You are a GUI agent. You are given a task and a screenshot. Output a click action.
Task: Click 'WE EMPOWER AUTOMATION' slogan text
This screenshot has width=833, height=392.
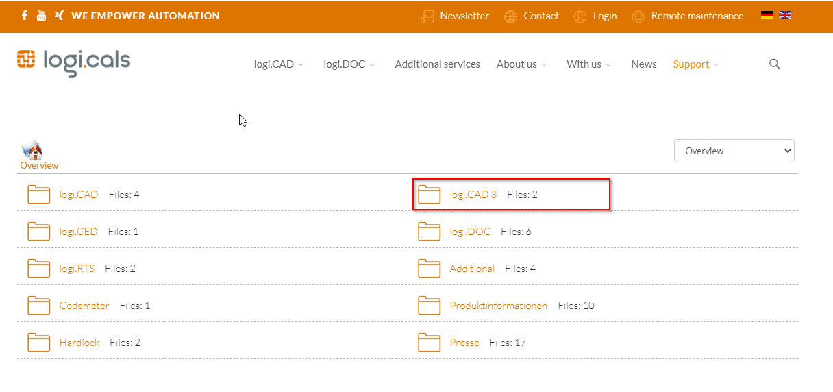[x=145, y=16]
